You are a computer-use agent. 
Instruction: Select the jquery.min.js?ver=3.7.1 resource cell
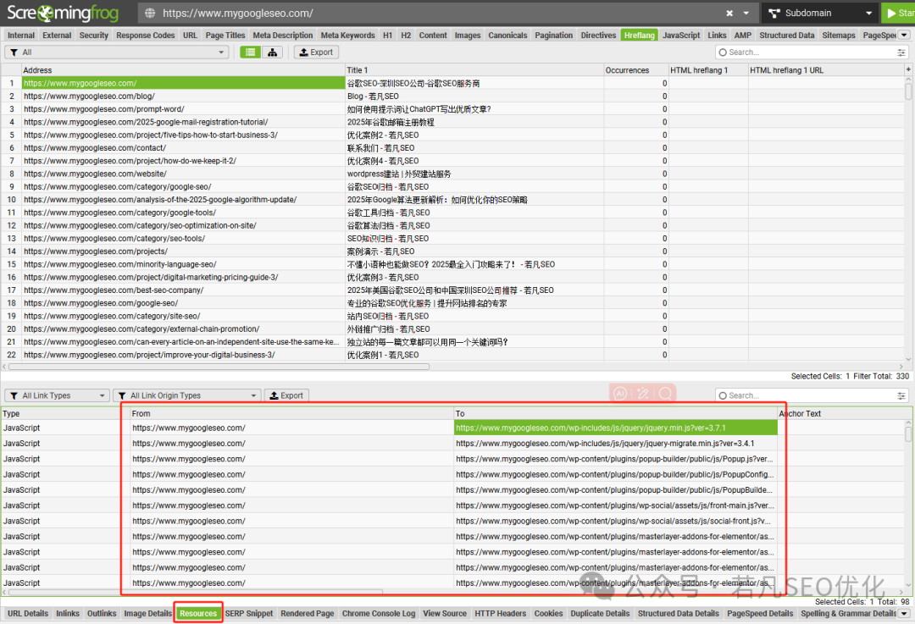pyautogui.click(x=616, y=428)
